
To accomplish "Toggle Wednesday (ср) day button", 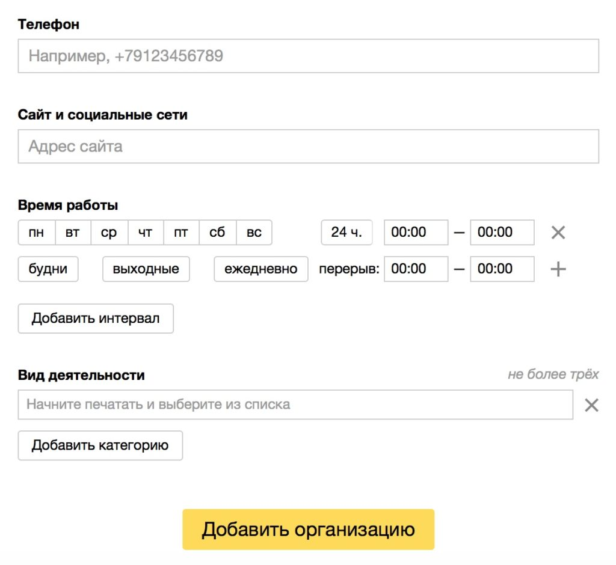I will click(x=109, y=233).
